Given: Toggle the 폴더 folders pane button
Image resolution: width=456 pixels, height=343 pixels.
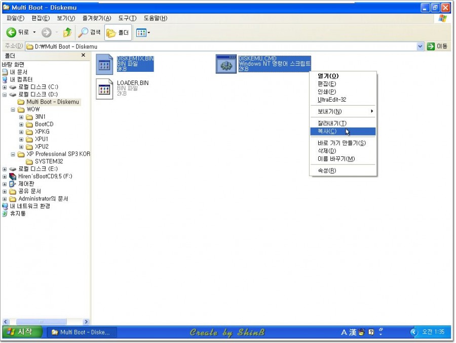Looking at the screenshot, I should coord(118,32).
